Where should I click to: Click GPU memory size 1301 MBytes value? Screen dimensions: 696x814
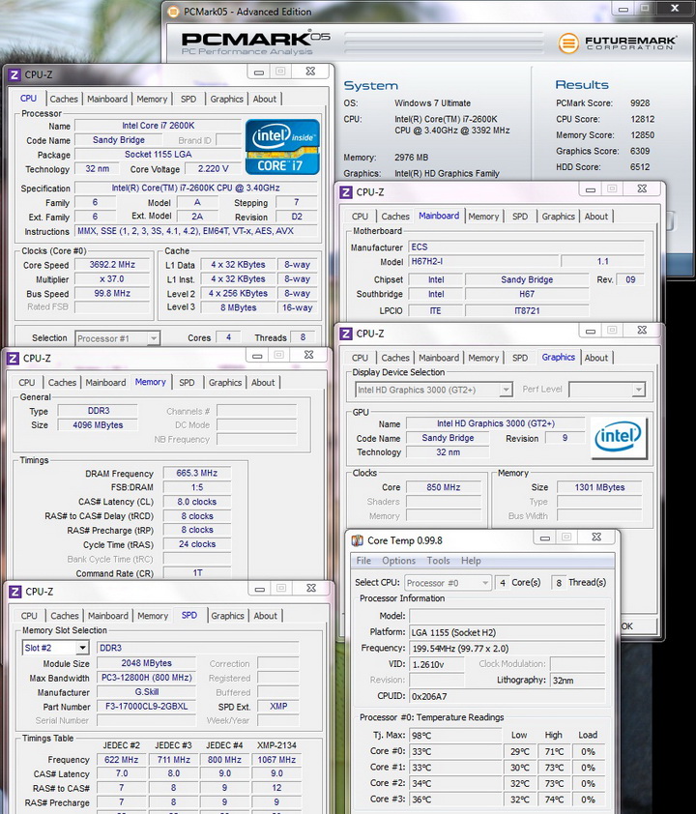(599, 487)
